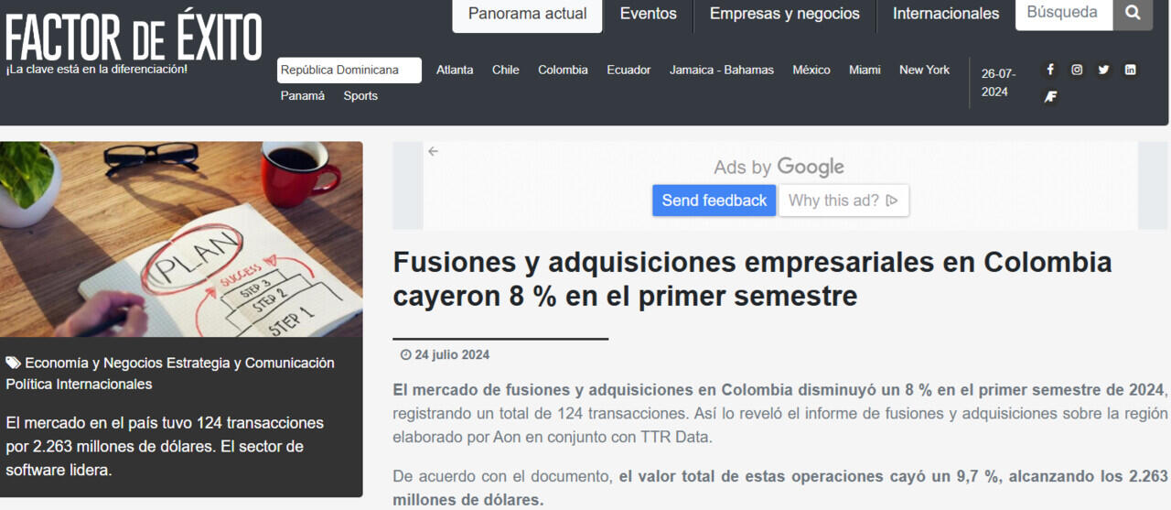Click the Why this ad? button
The image size is (1171, 510).
click(x=843, y=201)
